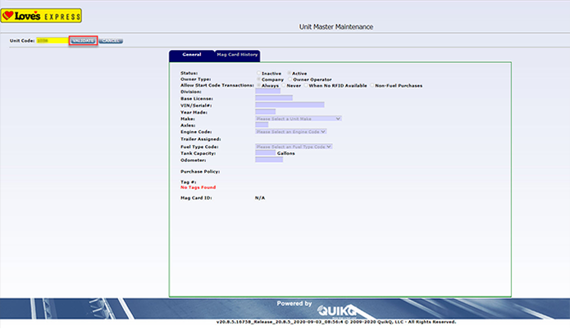Choose Company as owner type
Screen dimensions: 570x329
coord(259,79)
